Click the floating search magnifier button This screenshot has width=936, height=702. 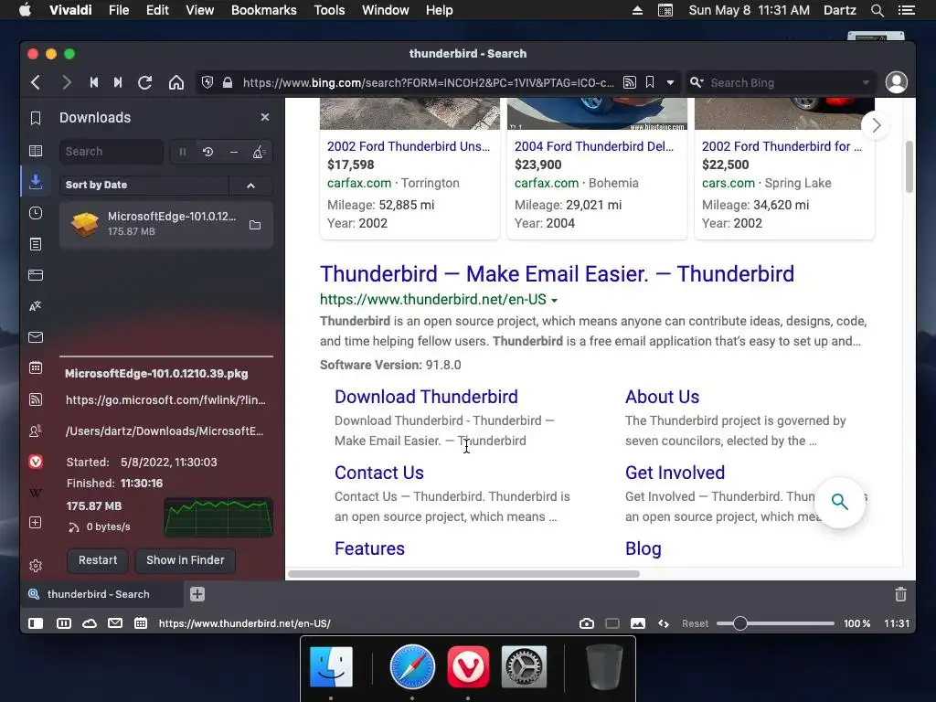tap(840, 502)
